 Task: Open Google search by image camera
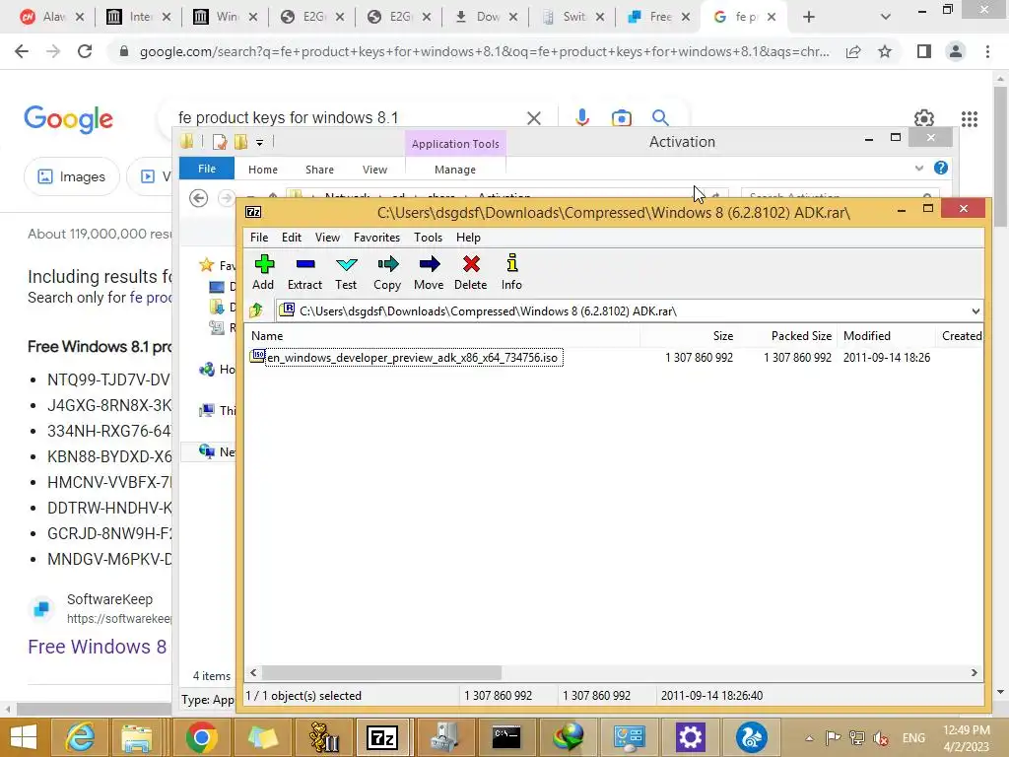click(621, 118)
